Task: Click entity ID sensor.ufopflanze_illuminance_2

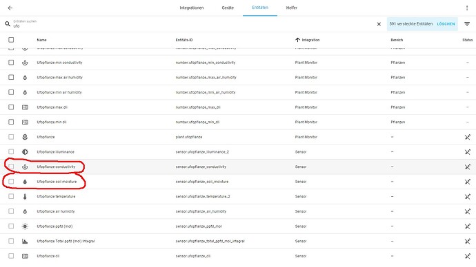Action: point(202,152)
